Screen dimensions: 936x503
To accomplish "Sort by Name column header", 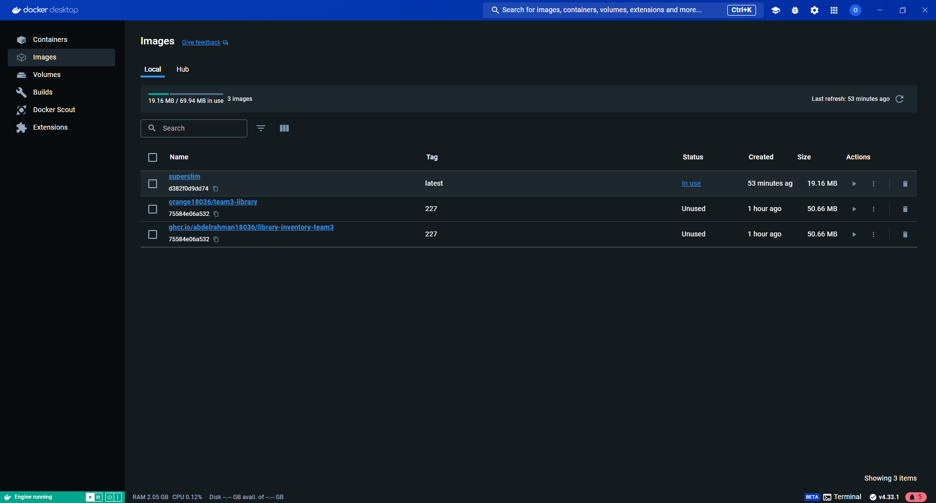I will tap(179, 157).
